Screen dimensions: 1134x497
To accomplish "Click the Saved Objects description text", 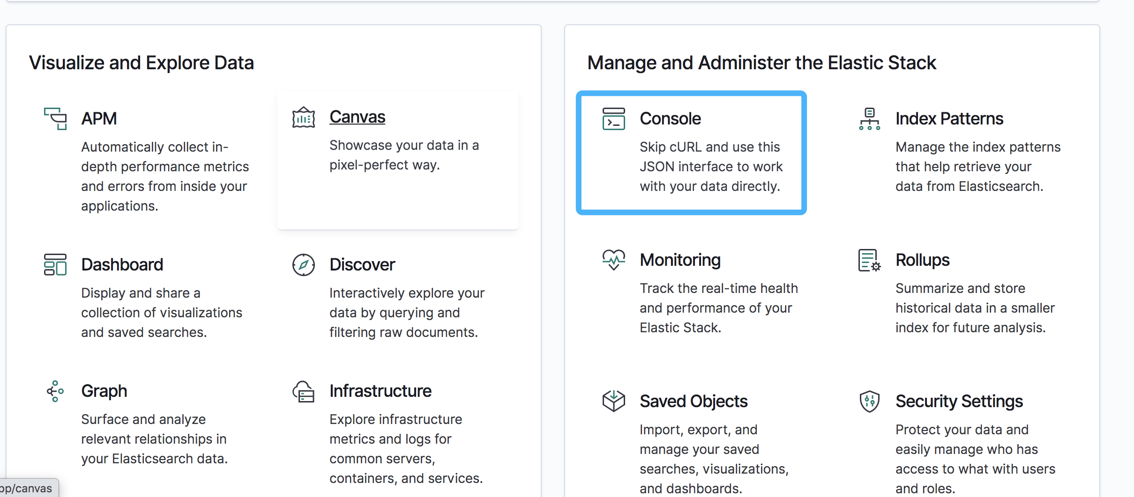I will point(714,459).
